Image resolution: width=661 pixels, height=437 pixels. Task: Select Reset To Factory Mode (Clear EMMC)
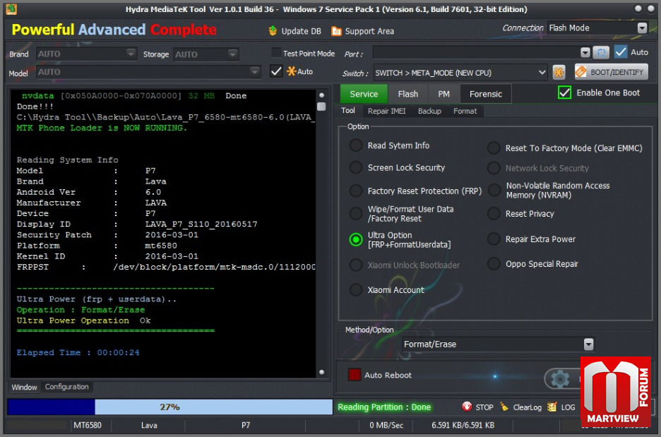494,148
